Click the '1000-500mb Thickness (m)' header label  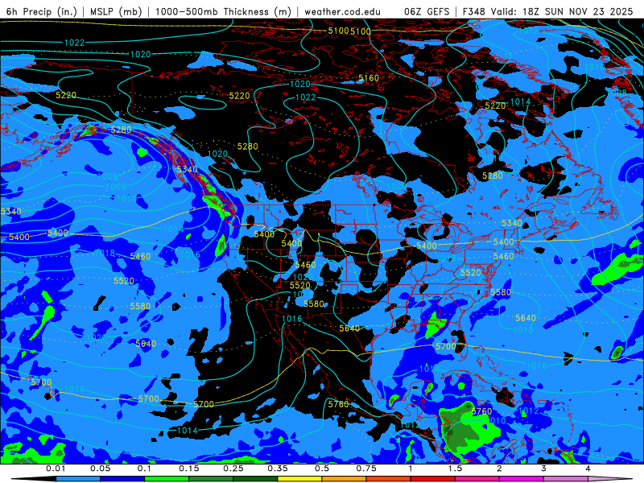(x=223, y=11)
